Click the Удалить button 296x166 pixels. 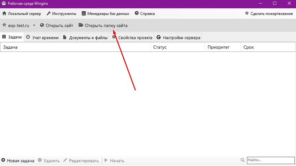[x=49, y=160]
